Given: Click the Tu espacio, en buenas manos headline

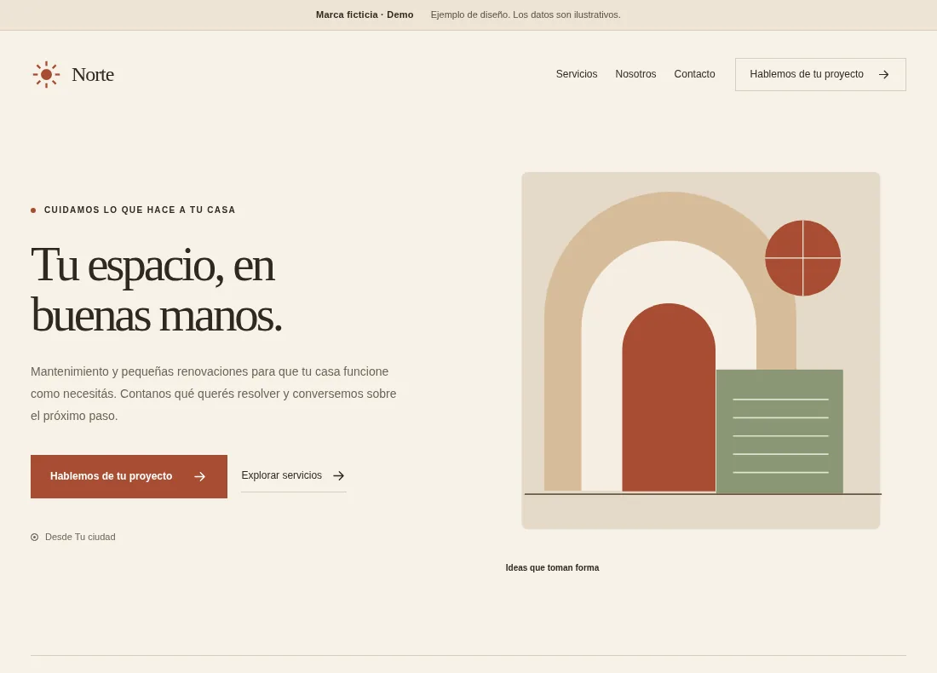Looking at the screenshot, I should pos(156,290).
